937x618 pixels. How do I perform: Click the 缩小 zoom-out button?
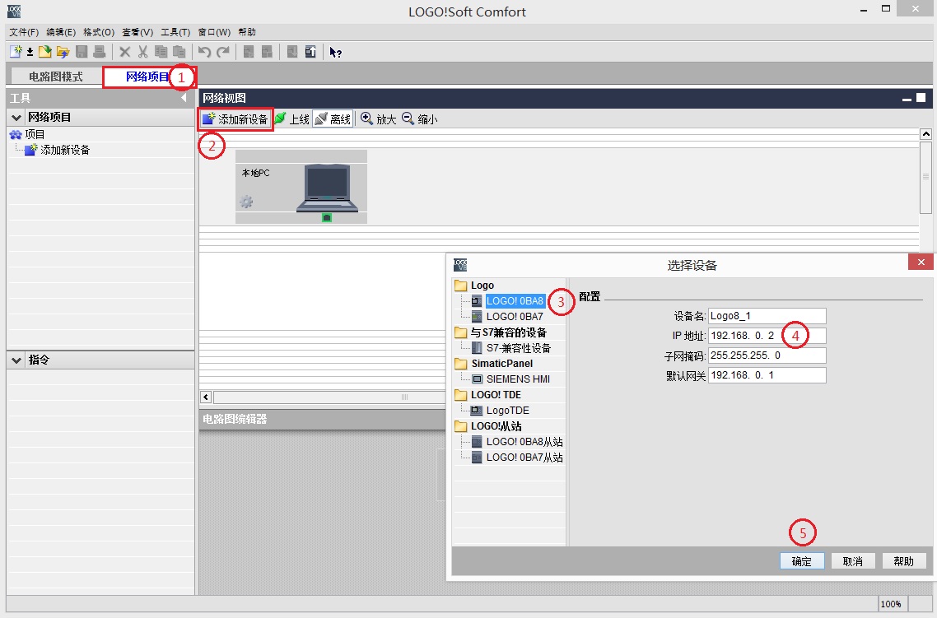(419, 118)
